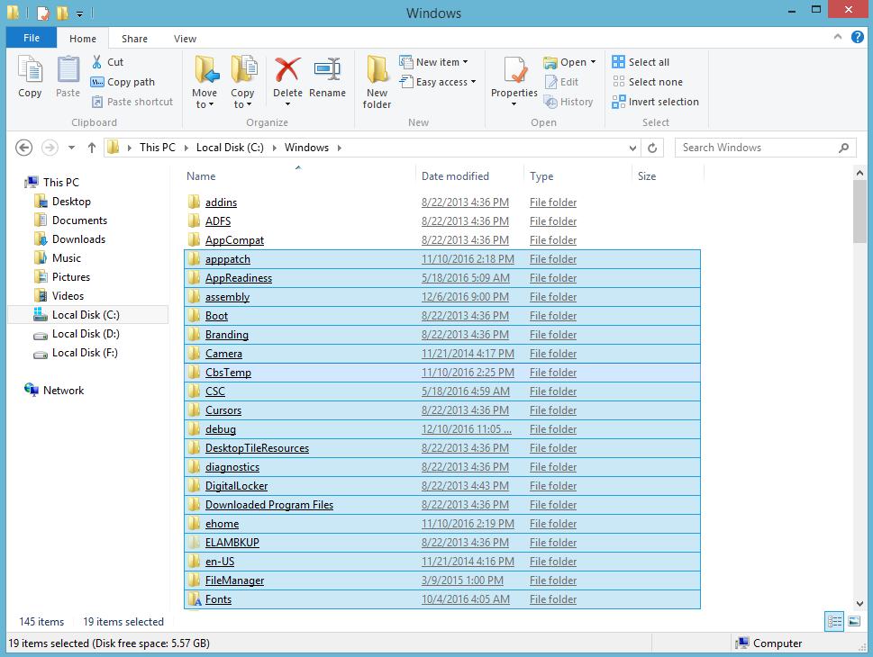Minimize the ribbon with the caret icon

(837, 37)
